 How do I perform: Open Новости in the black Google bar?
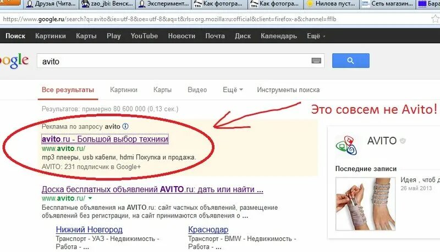tap(182, 36)
